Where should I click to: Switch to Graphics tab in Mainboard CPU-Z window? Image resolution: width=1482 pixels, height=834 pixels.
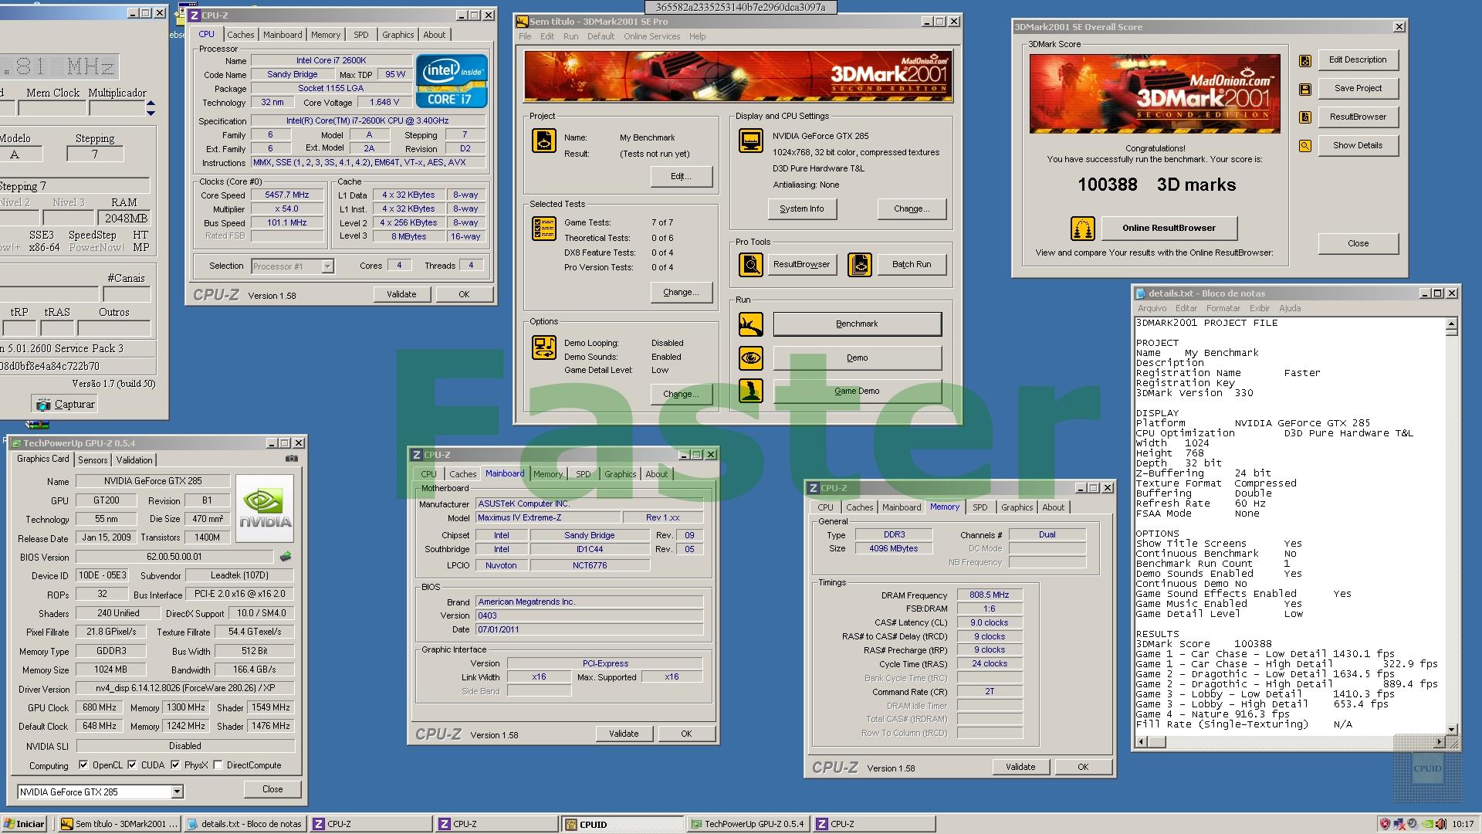[620, 474]
